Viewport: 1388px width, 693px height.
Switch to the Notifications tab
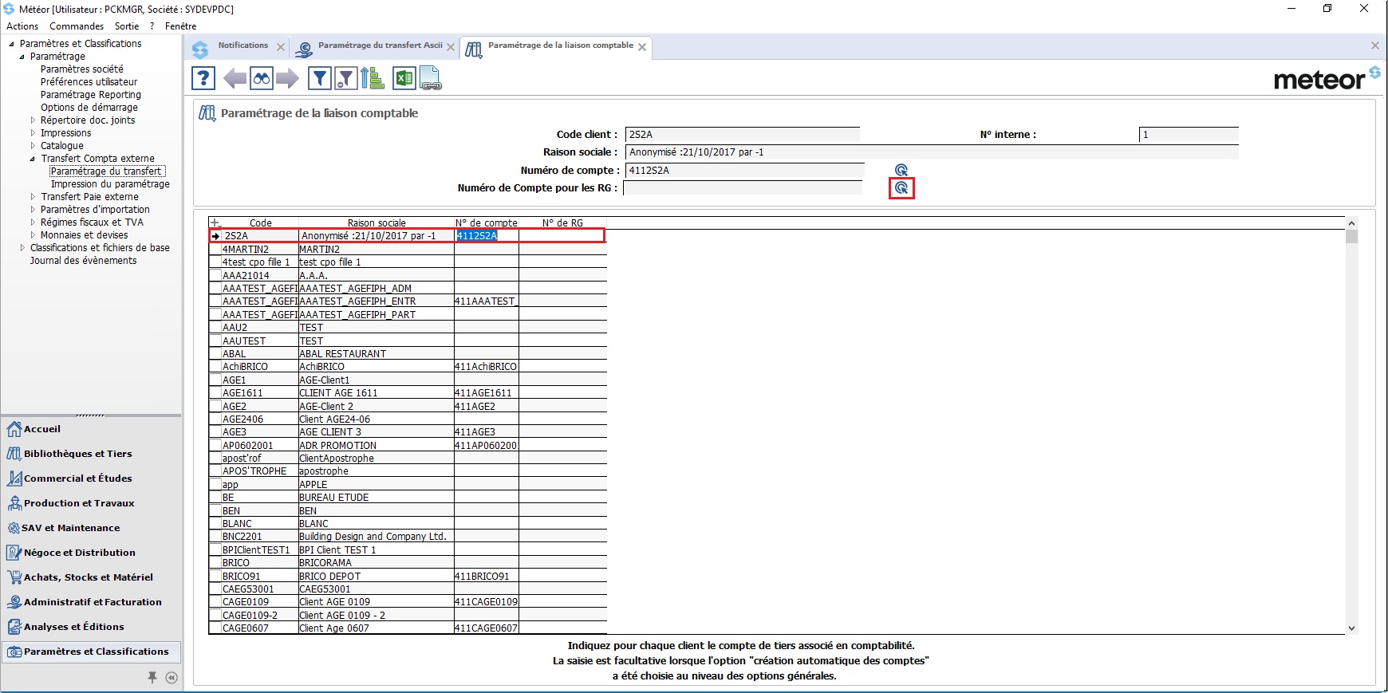click(243, 45)
